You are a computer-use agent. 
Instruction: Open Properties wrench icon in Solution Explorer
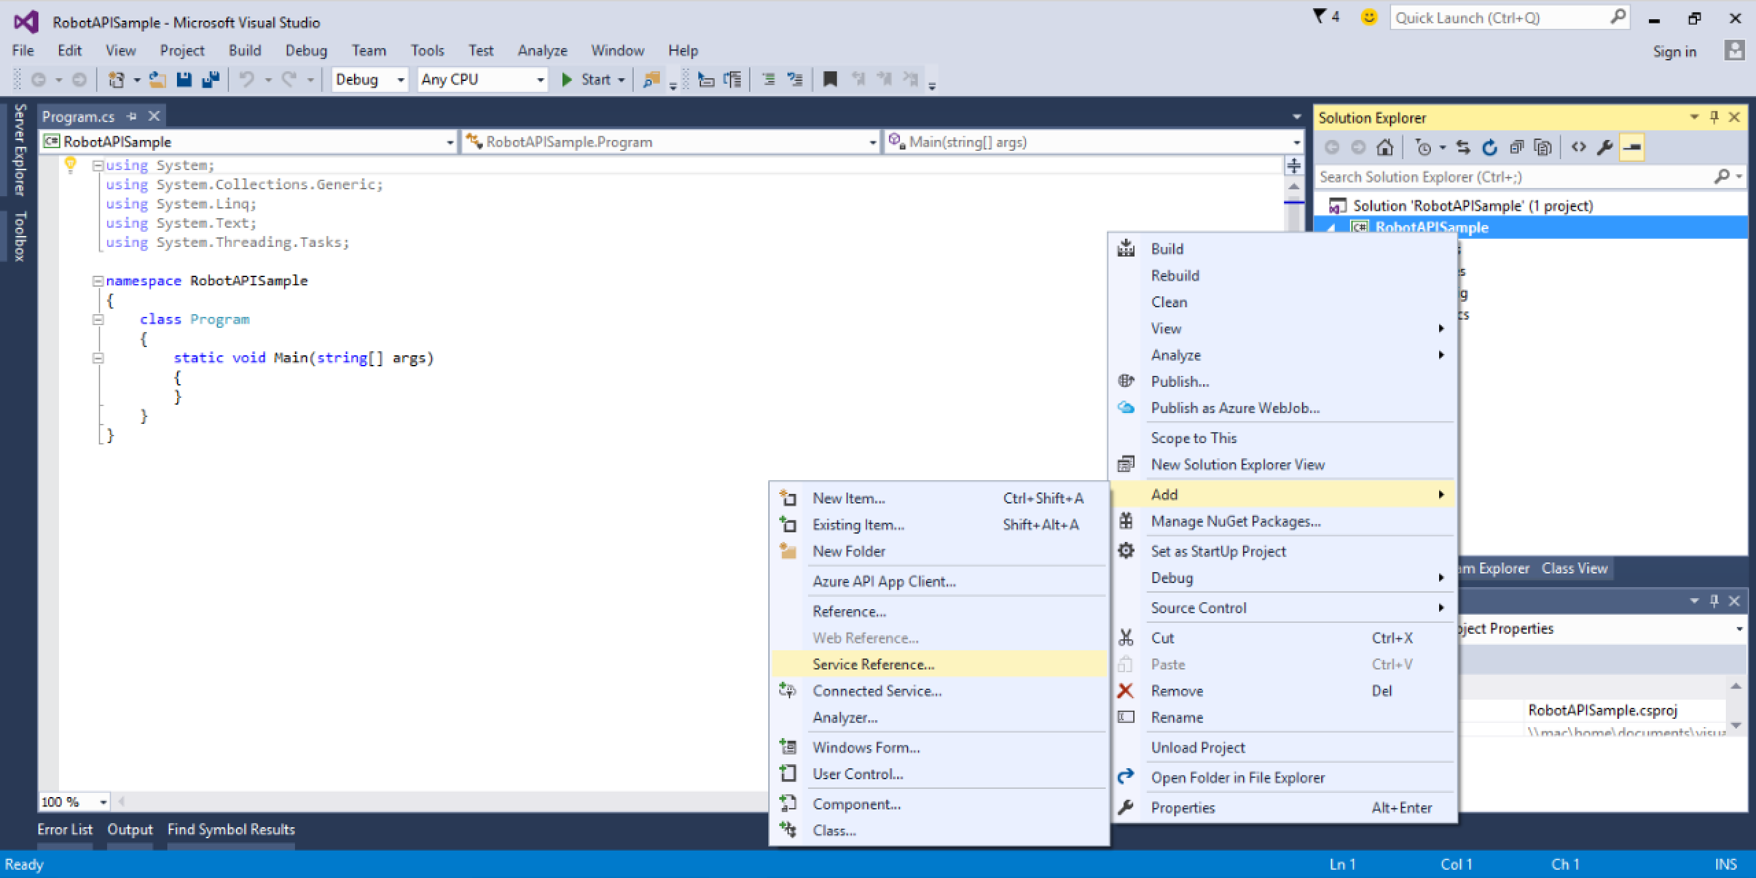click(x=1604, y=147)
